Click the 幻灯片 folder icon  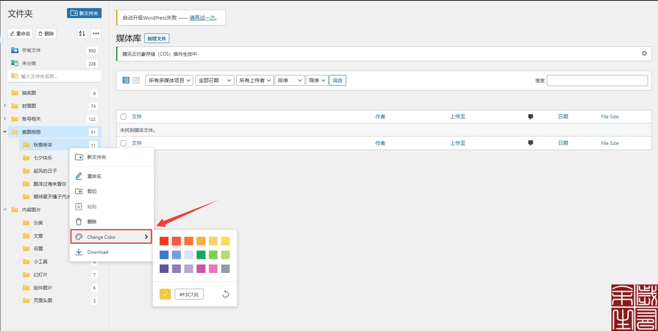[x=26, y=275]
